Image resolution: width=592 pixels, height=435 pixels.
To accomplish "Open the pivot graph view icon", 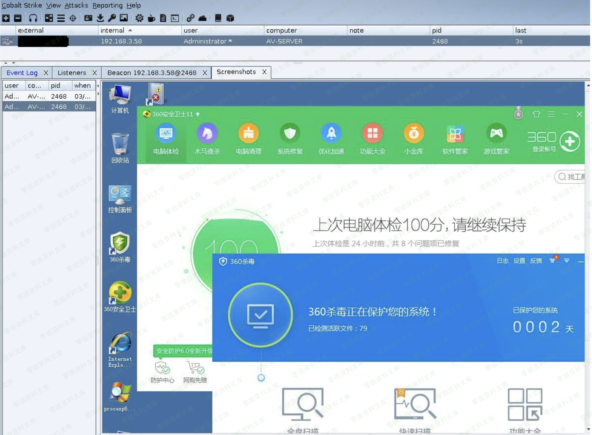I will [49, 18].
